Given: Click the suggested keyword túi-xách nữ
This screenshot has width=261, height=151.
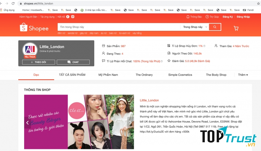Looking at the screenshot, I should (x=125, y=33).
